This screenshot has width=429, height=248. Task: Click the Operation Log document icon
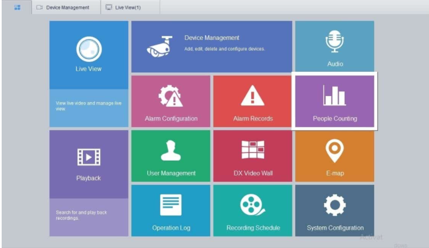170,205
